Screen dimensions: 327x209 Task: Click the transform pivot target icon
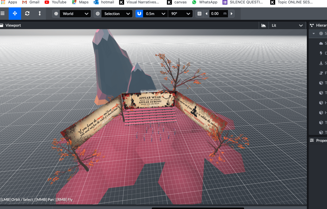coord(97,14)
